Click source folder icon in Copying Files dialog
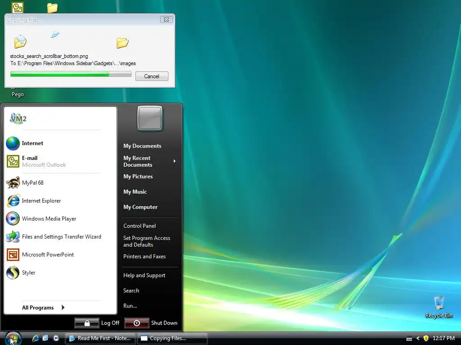461x345 pixels. 20,41
